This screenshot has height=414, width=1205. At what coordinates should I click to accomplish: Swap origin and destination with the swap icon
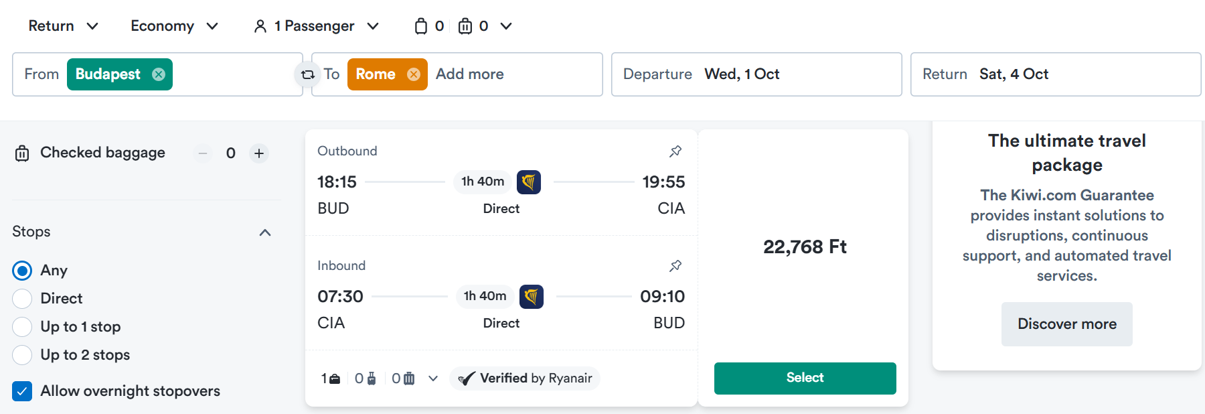point(307,74)
